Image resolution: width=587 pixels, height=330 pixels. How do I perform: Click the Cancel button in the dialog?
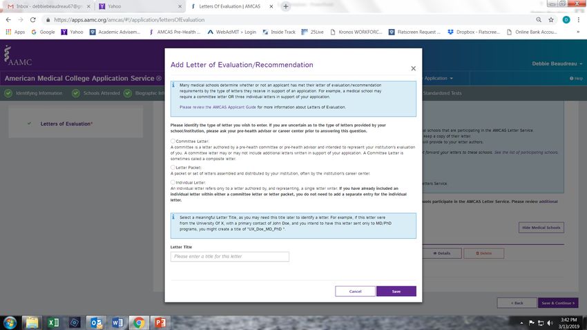[x=355, y=291]
